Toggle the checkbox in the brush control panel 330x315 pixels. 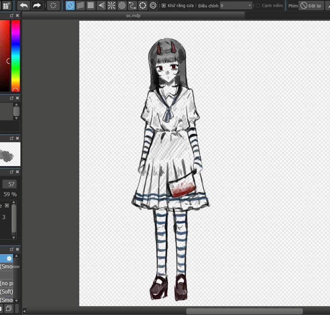(7, 205)
